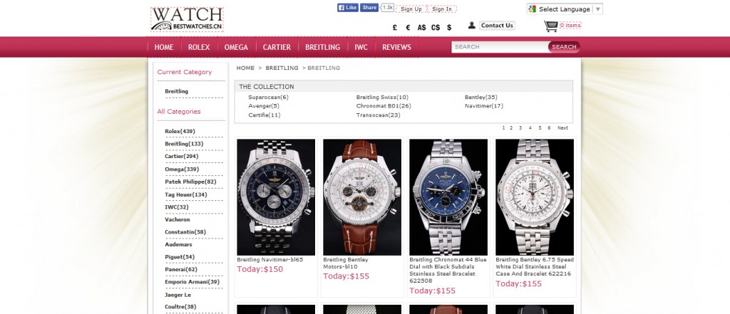Open the ROLEX navigation menu item
Viewport: 730px width, 314px height.
(199, 47)
